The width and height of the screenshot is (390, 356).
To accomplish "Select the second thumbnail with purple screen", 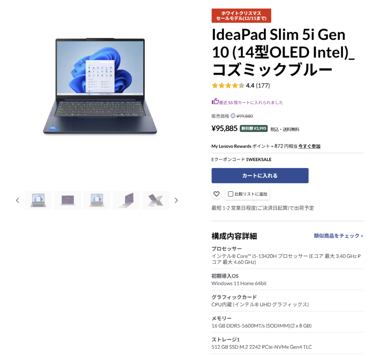I will tap(68, 200).
